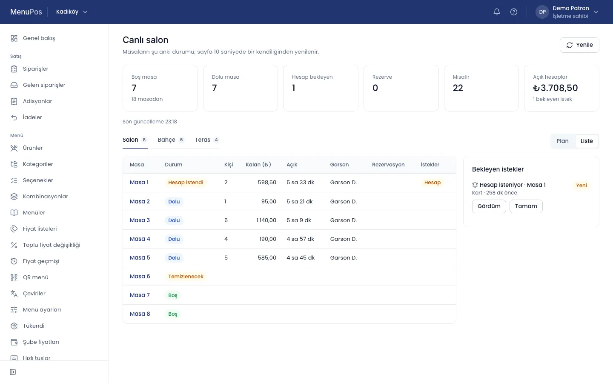Click the Adisyonlar receipt icon
The image size is (613, 383).
click(14, 101)
